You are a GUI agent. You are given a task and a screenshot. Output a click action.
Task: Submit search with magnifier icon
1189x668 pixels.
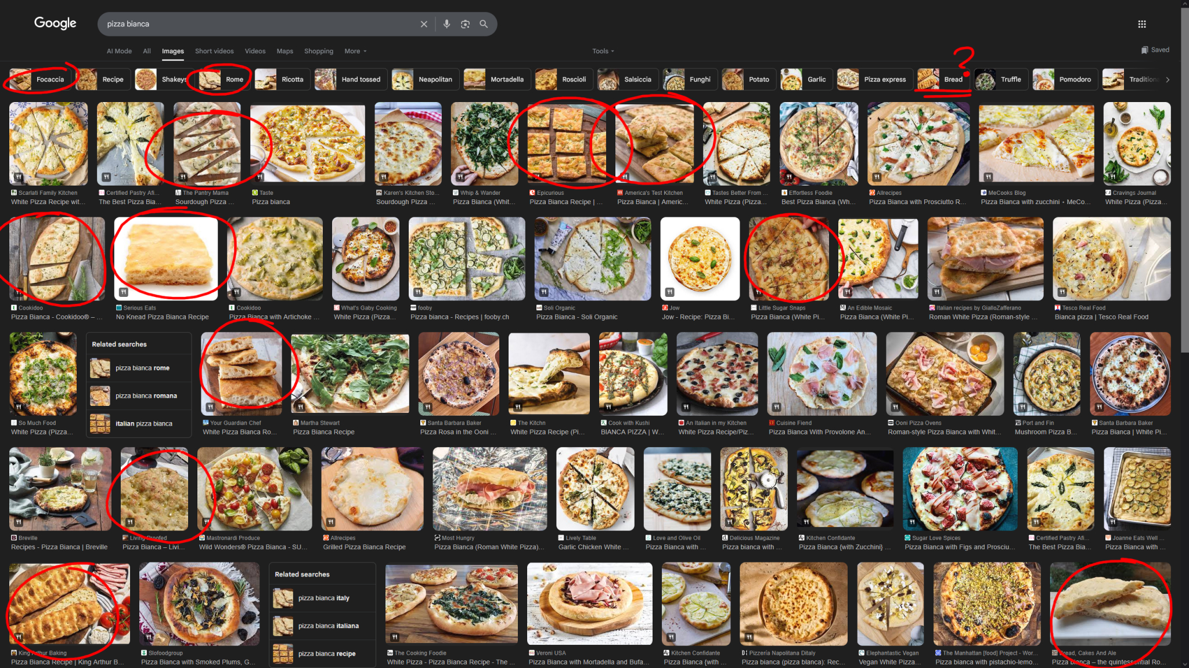pos(484,24)
